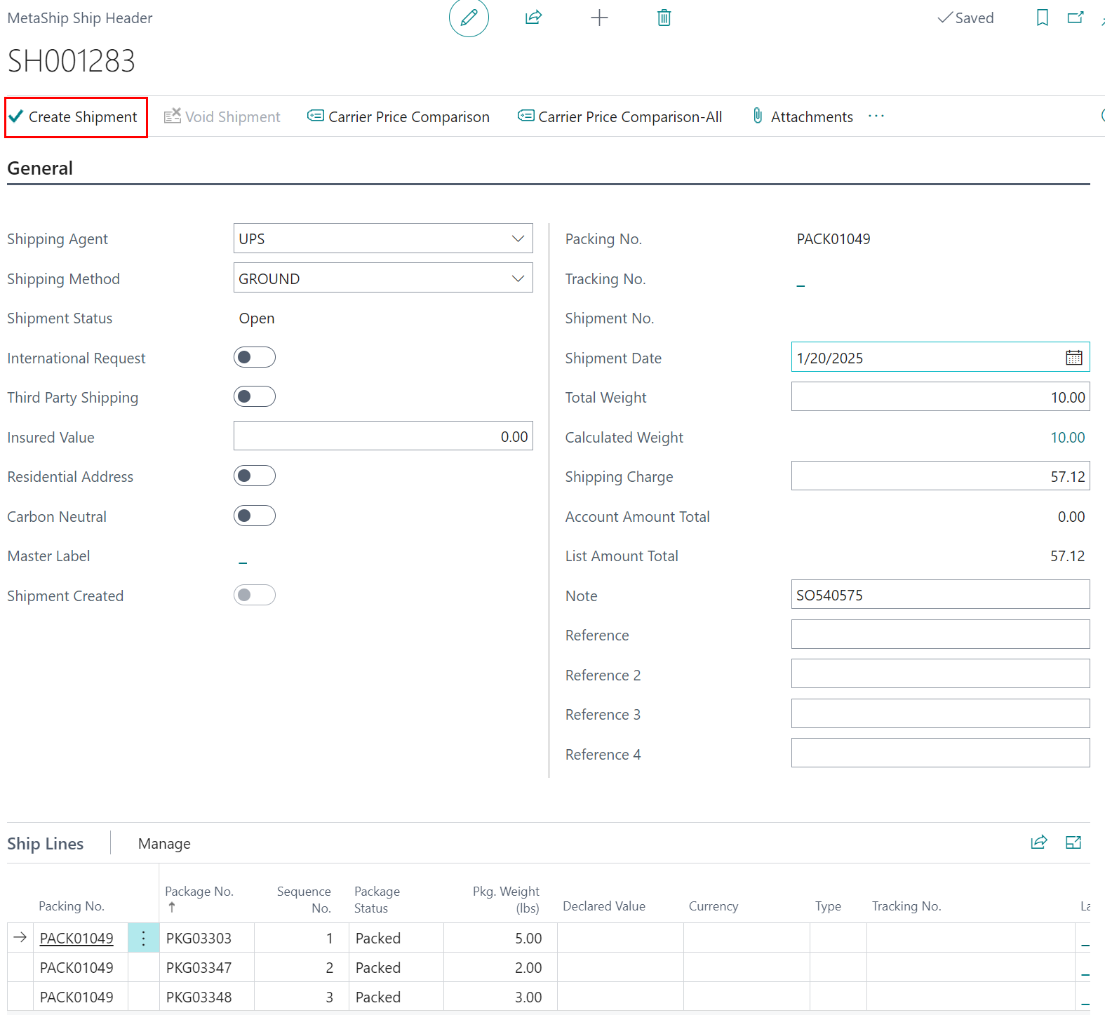Click the bookmark icon

(x=1043, y=18)
